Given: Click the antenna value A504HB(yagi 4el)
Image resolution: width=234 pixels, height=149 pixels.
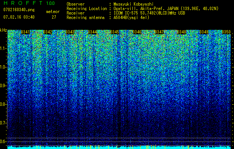Looking at the screenshot, I should (x=131, y=18).
